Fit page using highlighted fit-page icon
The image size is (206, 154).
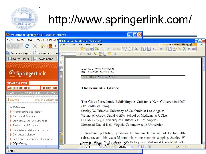[x=149, y=49]
